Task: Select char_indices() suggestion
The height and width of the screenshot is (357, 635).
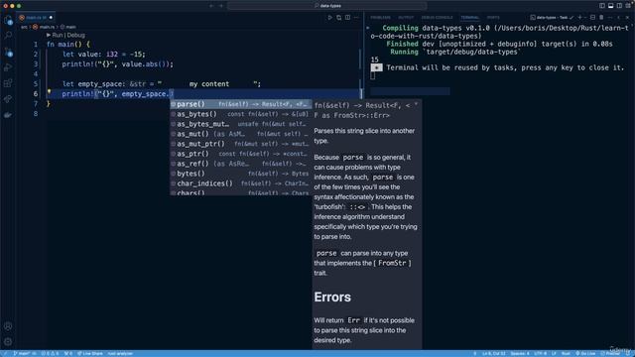Action: [240, 183]
